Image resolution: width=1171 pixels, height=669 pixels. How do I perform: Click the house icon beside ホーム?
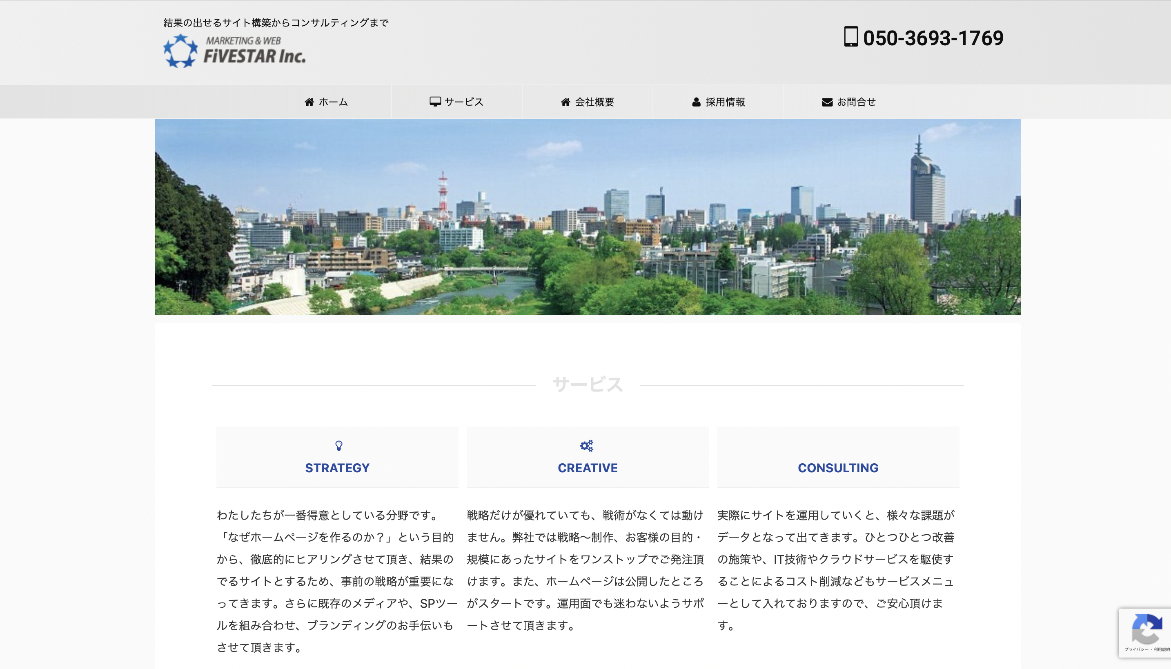309,102
